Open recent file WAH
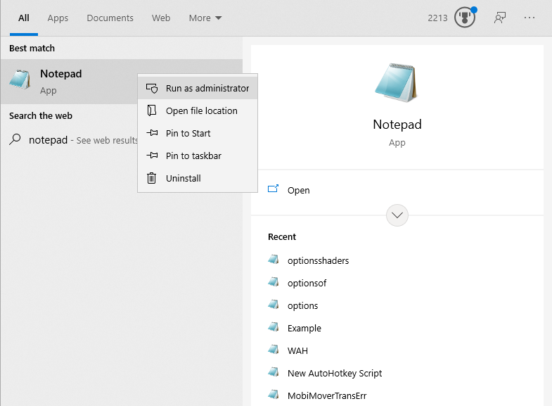 point(297,350)
